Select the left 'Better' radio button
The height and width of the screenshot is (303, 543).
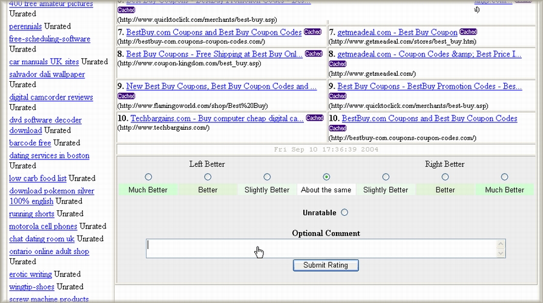(208, 177)
